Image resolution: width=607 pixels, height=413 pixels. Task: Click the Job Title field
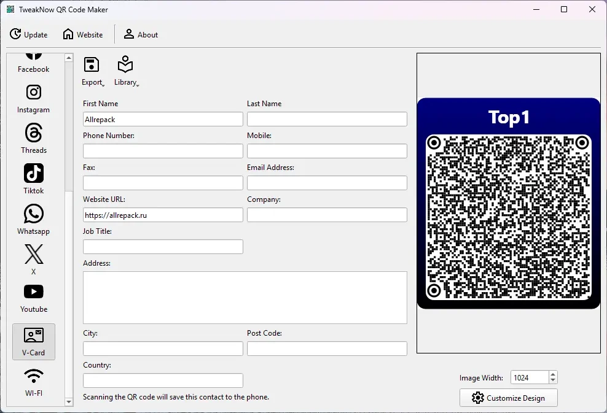coord(163,247)
